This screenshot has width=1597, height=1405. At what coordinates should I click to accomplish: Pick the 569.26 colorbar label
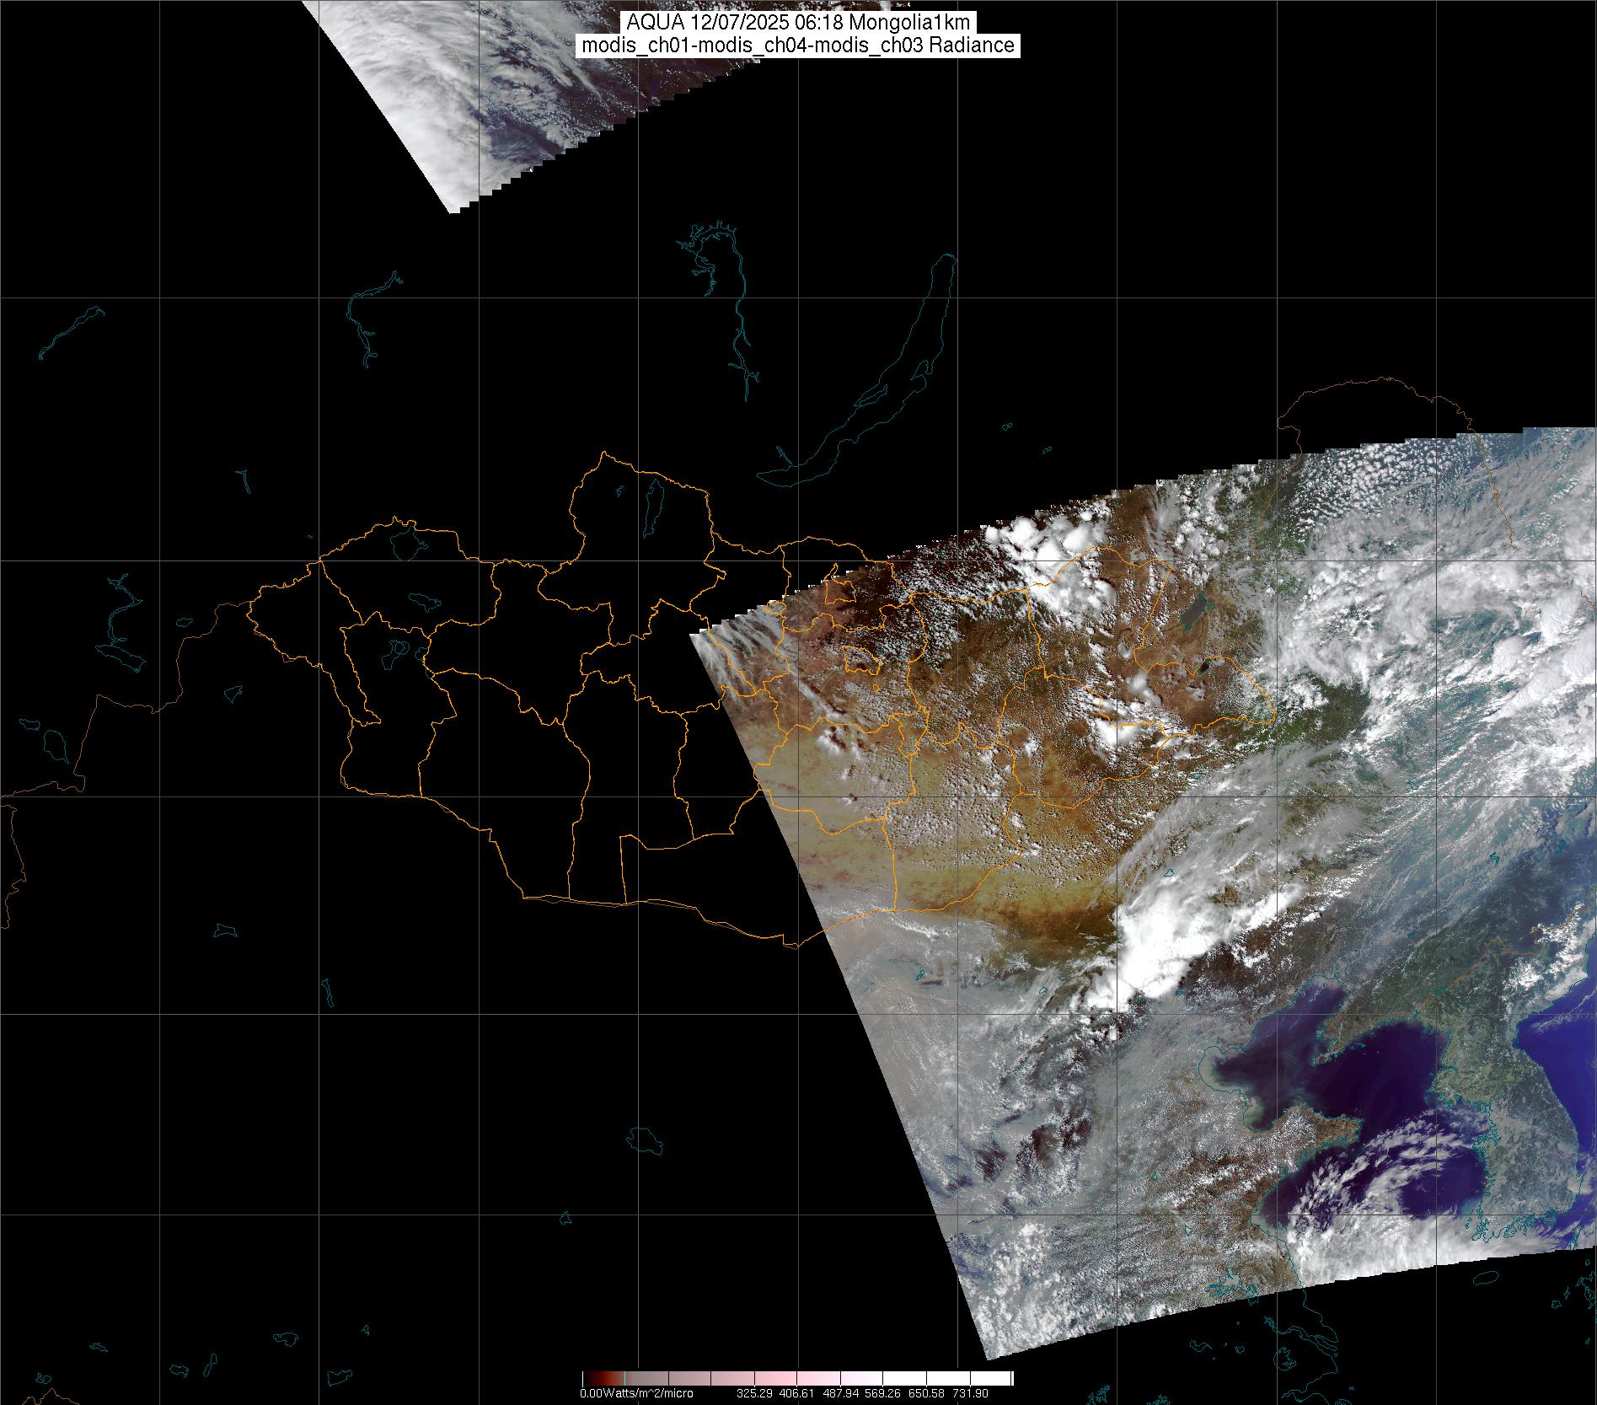click(x=884, y=1393)
